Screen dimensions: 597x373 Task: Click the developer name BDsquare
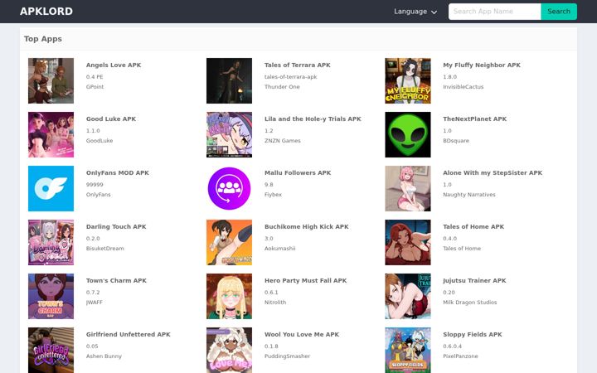456,140
